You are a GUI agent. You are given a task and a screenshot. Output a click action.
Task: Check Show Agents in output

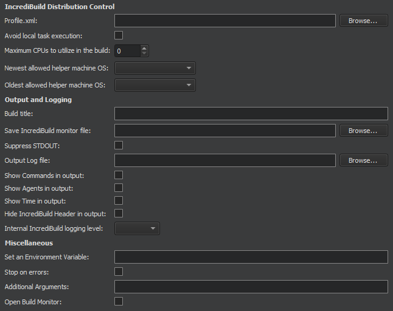coord(119,188)
